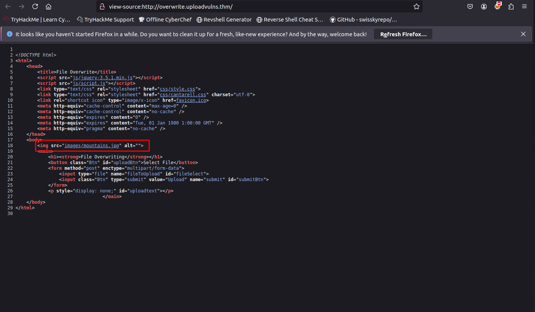Open the Extensions puzzle-piece icon

point(511,6)
